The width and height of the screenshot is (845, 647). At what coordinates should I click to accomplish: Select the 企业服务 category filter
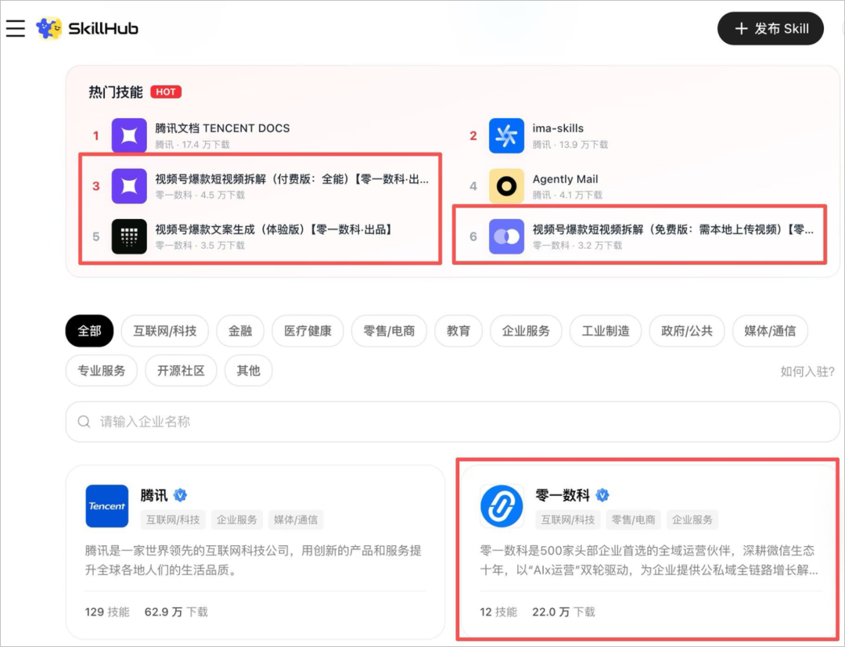(x=526, y=331)
